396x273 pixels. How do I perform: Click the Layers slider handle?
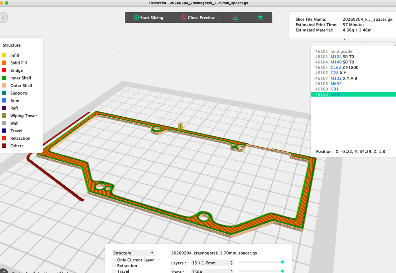tap(282, 262)
